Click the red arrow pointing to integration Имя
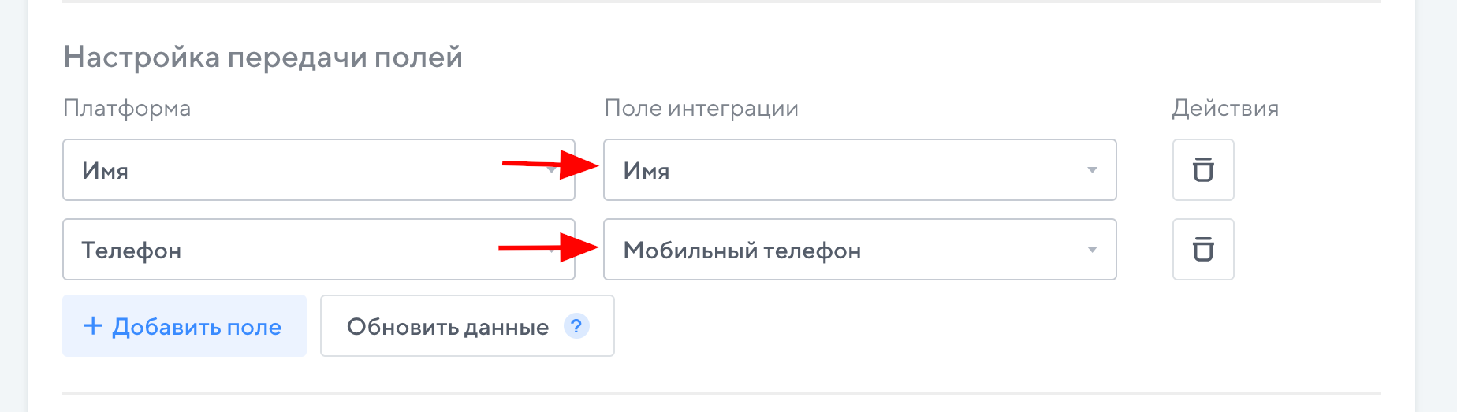Image resolution: width=1457 pixels, height=412 pixels. [x=550, y=165]
